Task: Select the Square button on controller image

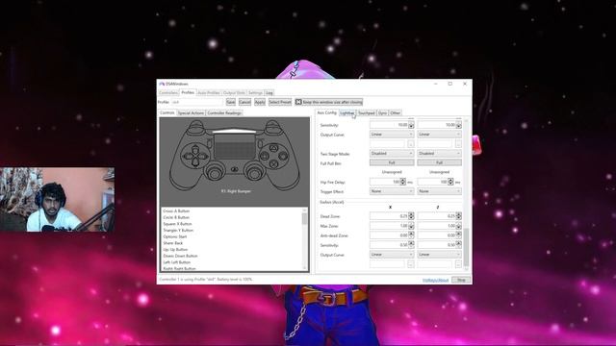Action: point(265,156)
